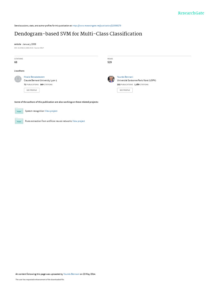Open Khalid Benabdeslem's author name link
This screenshot has height=286, width=215.
coord(34,77)
